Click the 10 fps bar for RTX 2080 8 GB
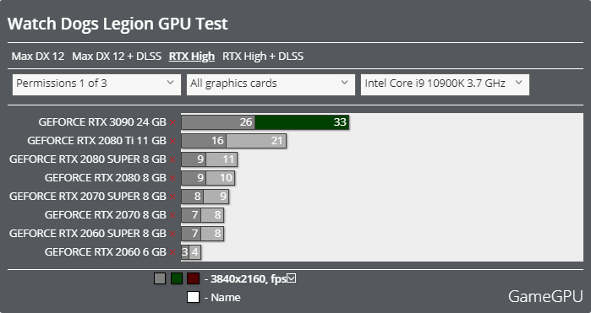Image resolution: width=591 pixels, height=313 pixels. tap(220, 178)
